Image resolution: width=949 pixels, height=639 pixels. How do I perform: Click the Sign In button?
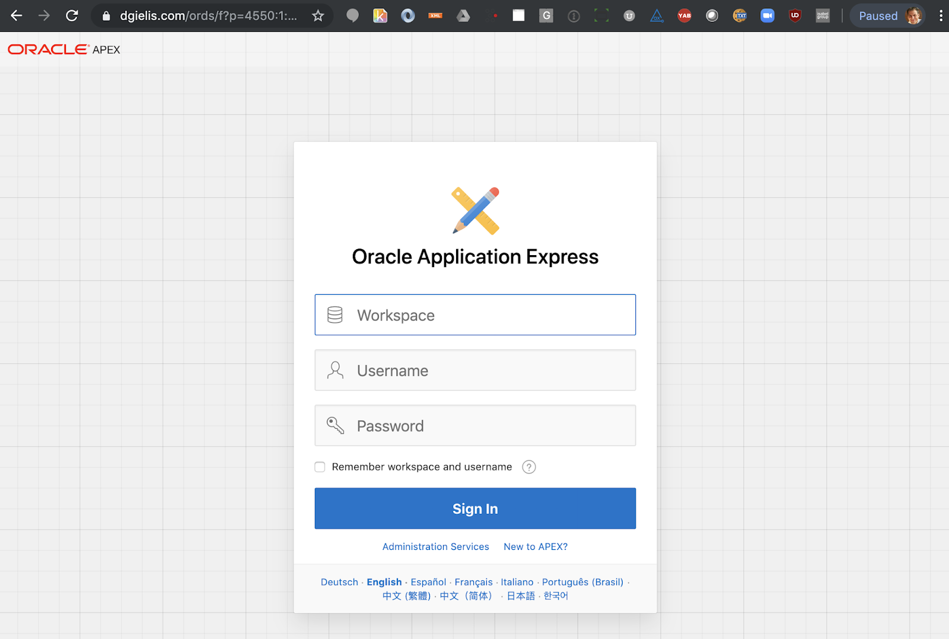pos(474,508)
